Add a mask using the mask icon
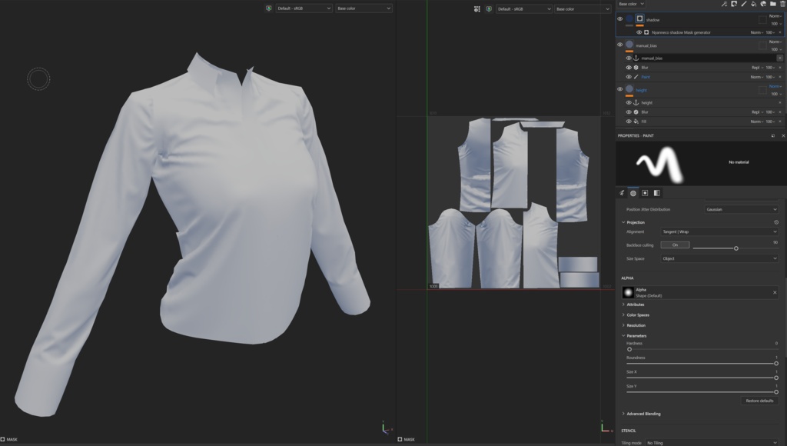787x446 pixels. click(734, 4)
